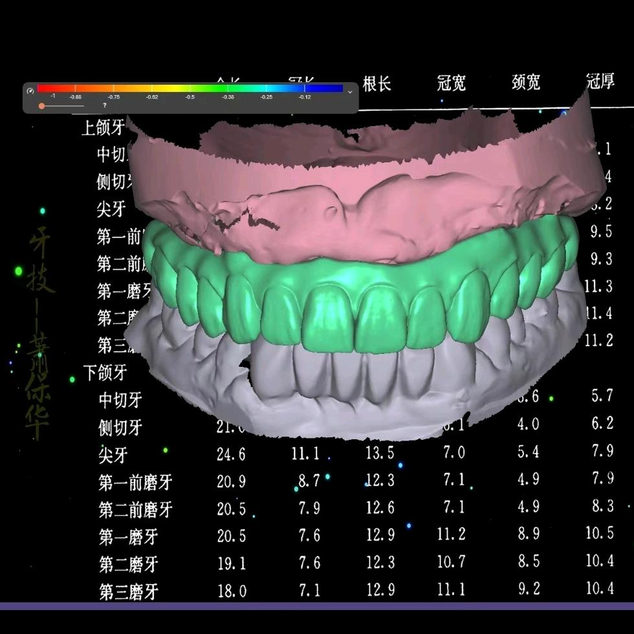
Task: Click the 第三磨牙 label in the bottom row
Action: tap(129, 592)
